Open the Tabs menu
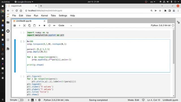The height and width of the screenshot is (102, 181). point(53,16)
